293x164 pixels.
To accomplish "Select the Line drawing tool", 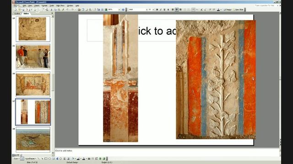I will (38, 159).
